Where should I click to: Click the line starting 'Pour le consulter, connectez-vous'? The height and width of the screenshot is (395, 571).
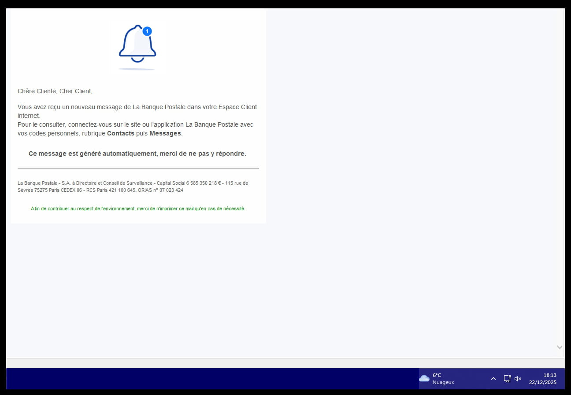click(135, 124)
